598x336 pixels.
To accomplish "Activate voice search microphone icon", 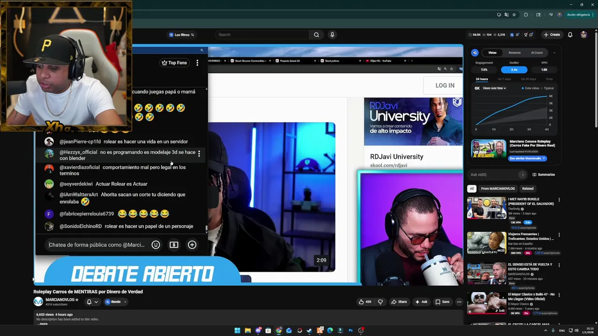I will pyautogui.click(x=332, y=35).
